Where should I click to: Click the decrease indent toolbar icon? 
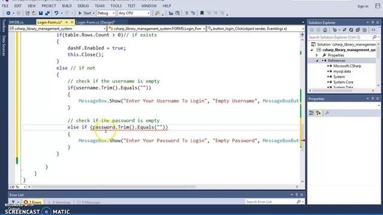(186, 13)
